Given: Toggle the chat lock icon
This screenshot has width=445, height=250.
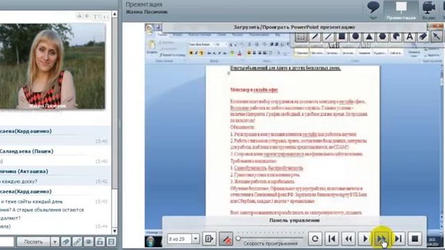Looking at the screenshot, I should 100,242.
